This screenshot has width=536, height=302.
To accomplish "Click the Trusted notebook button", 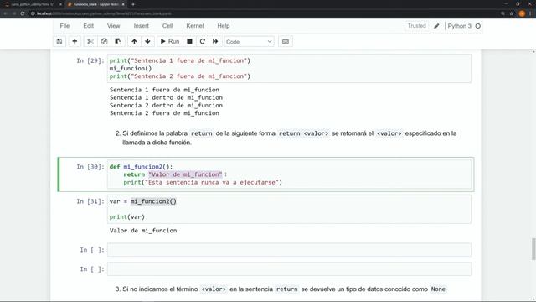I will (x=417, y=26).
